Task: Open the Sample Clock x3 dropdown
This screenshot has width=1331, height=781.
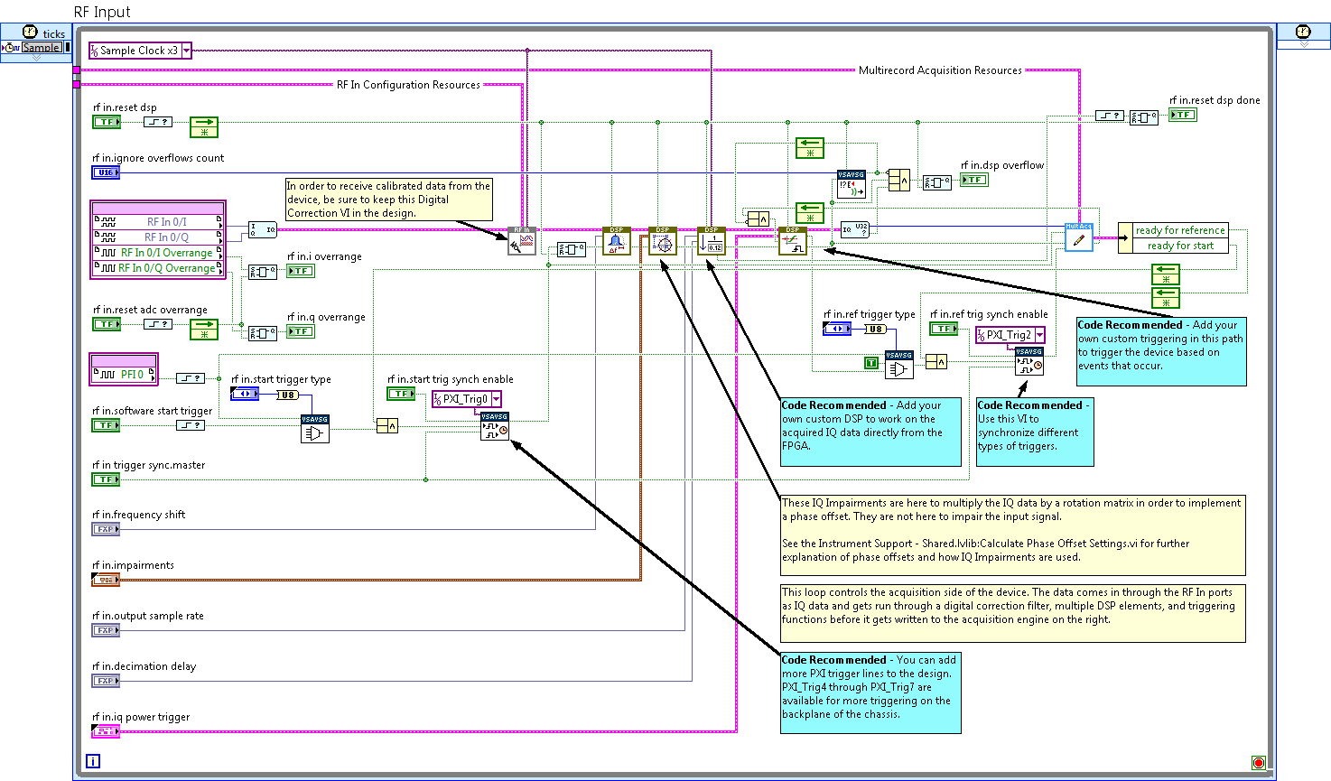Action: point(187,51)
